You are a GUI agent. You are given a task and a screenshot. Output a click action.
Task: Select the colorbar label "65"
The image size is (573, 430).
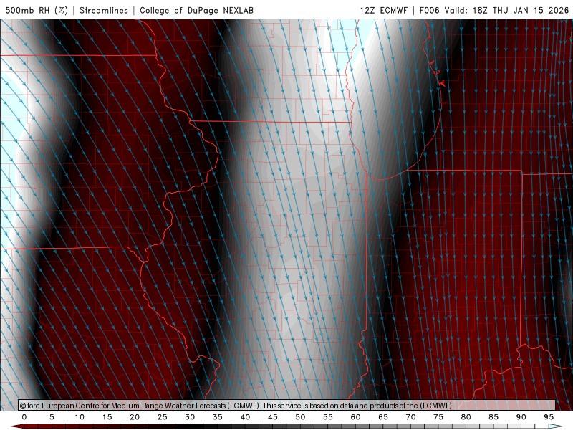tap(383, 417)
